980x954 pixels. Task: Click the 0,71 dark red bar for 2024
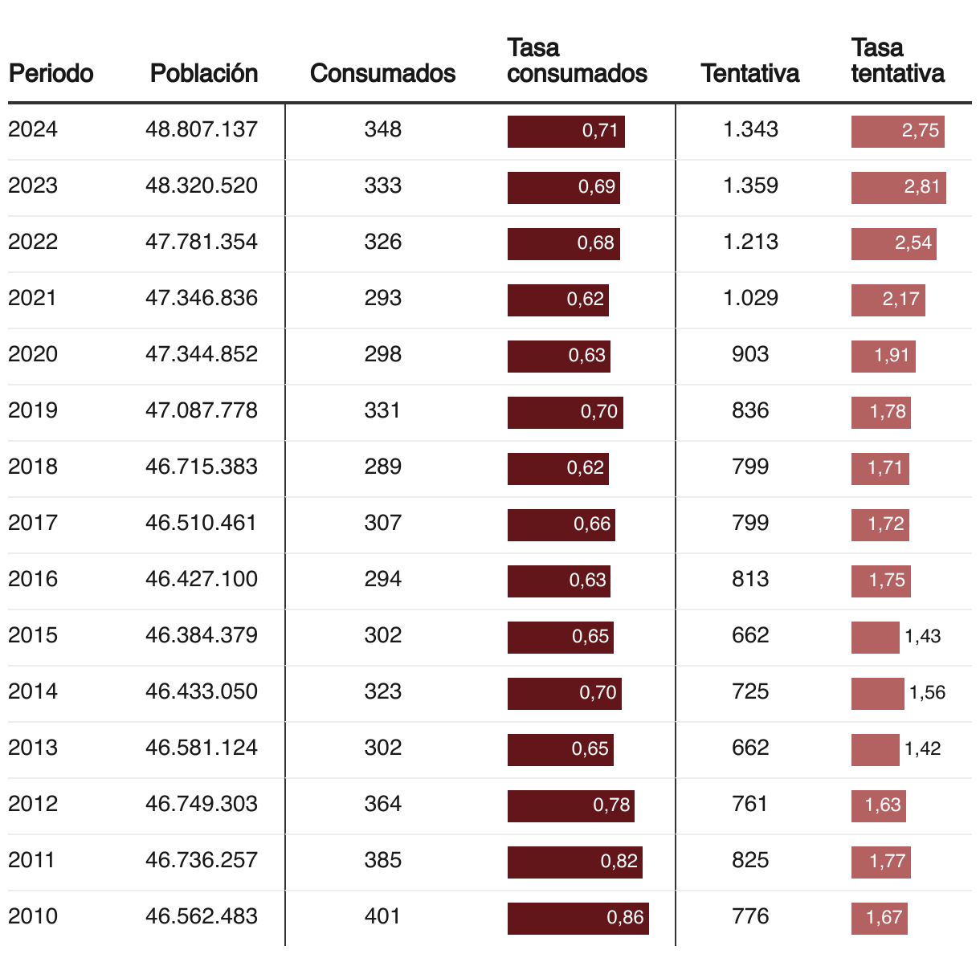tap(566, 131)
